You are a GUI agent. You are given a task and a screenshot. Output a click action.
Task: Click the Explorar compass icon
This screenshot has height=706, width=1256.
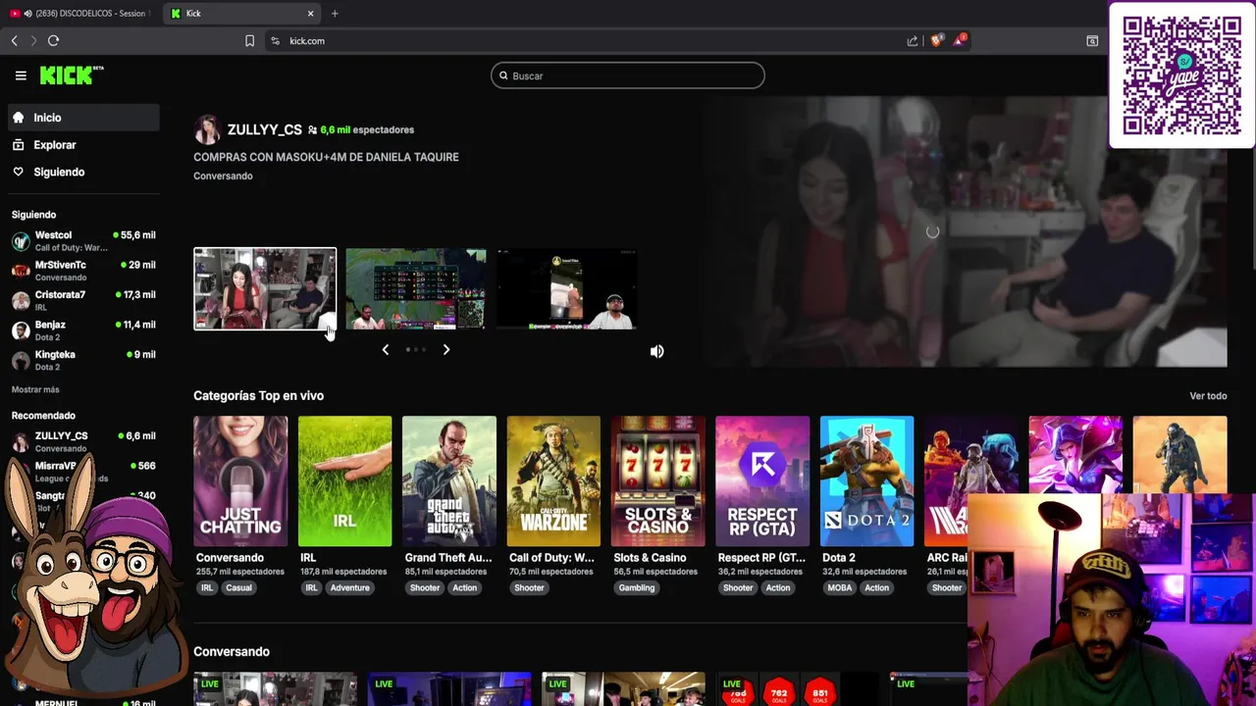pyautogui.click(x=19, y=145)
